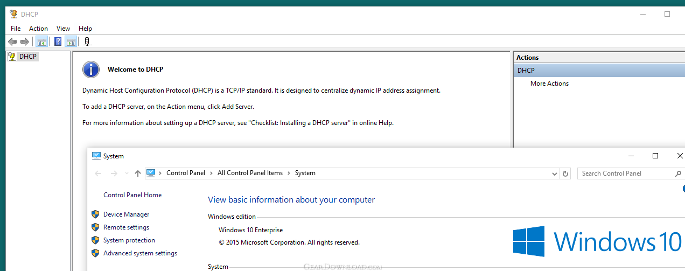
Task: Open the View menu in DHCP
Action: click(x=63, y=29)
